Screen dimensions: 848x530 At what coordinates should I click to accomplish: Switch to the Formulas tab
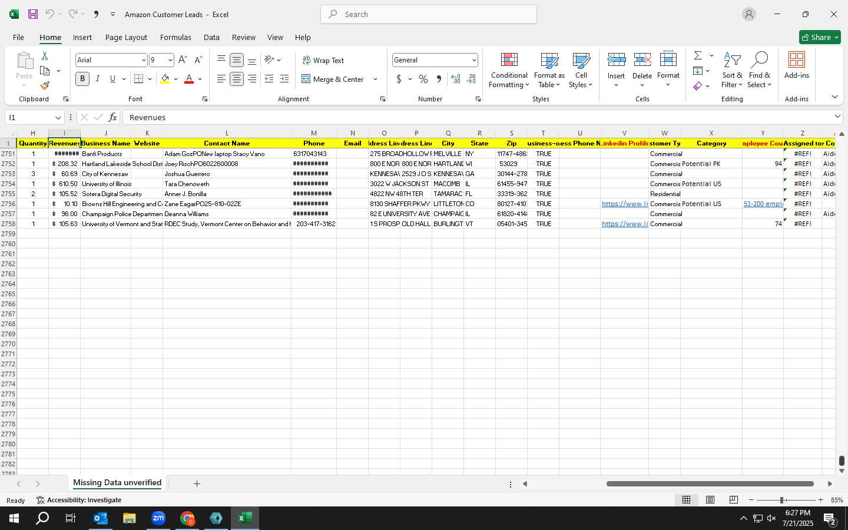click(x=175, y=37)
